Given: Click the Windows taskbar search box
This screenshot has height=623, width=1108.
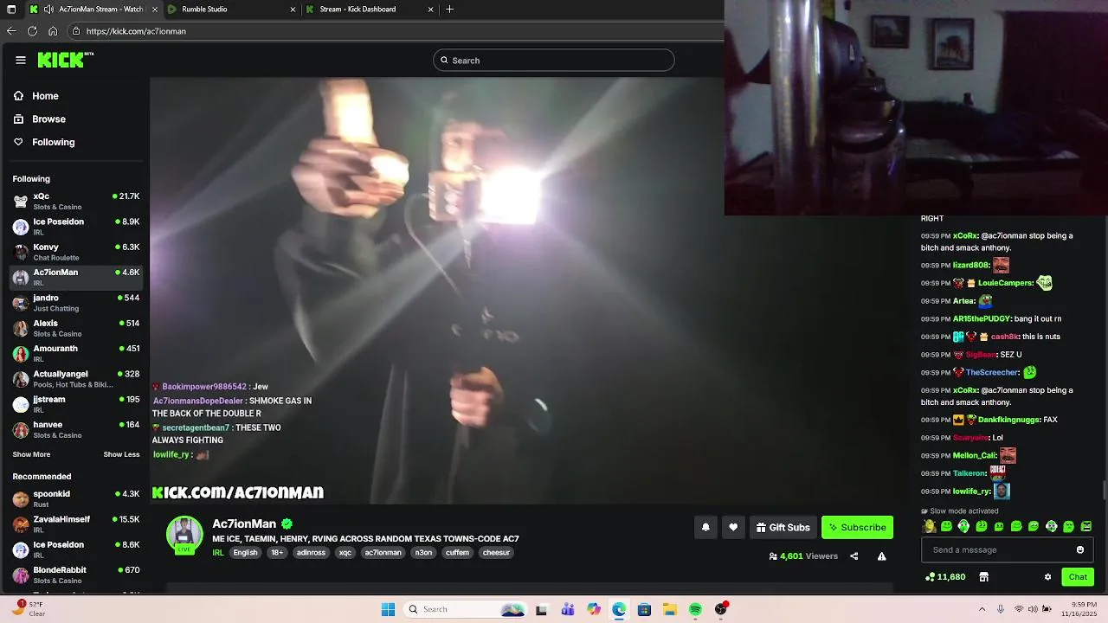Looking at the screenshot, I should (465, 609).
